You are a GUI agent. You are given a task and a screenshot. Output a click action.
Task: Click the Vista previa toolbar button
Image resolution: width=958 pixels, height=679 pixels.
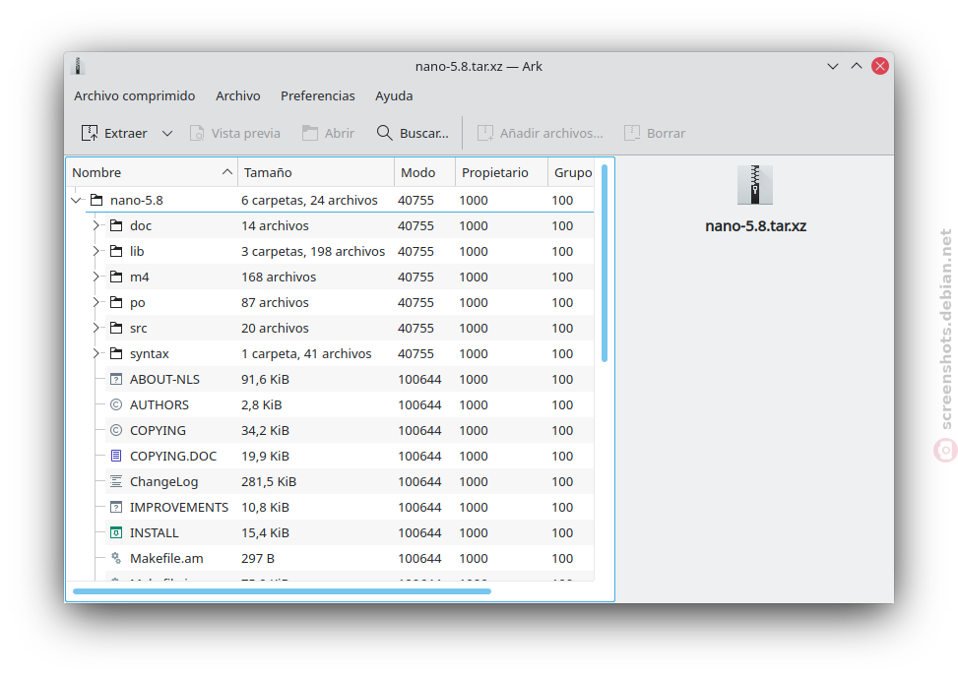click(235, 133)
